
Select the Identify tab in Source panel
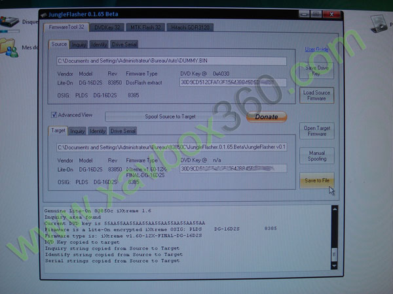point(99,44)
